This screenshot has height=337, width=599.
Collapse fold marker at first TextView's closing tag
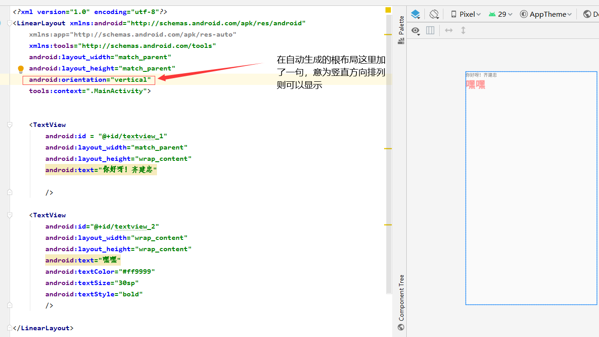10,192
